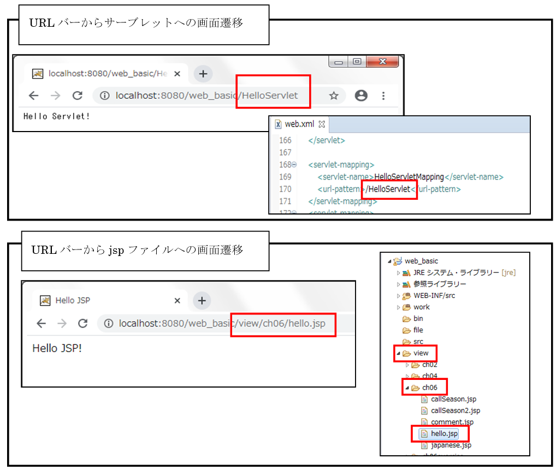556x470 pixels.
Task: Open the Chrome profile avatar icon
Action: coord(361,96)
